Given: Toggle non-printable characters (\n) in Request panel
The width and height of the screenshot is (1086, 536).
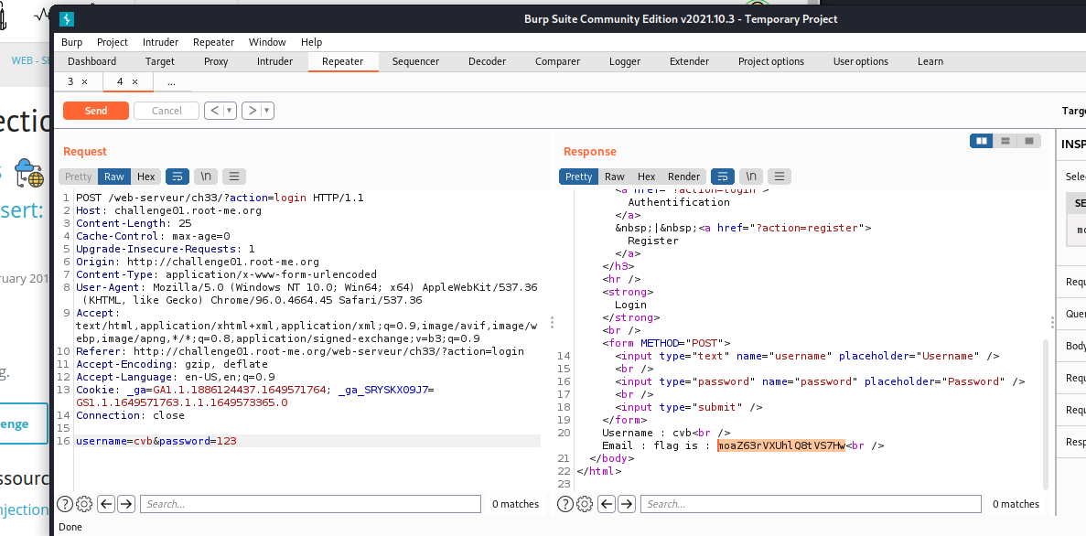Looking at the screenshot, I should coord(206,177).
